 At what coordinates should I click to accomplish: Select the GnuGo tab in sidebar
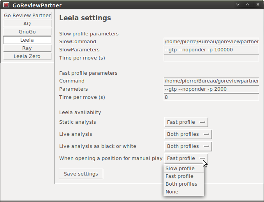(x=27, y=32)
